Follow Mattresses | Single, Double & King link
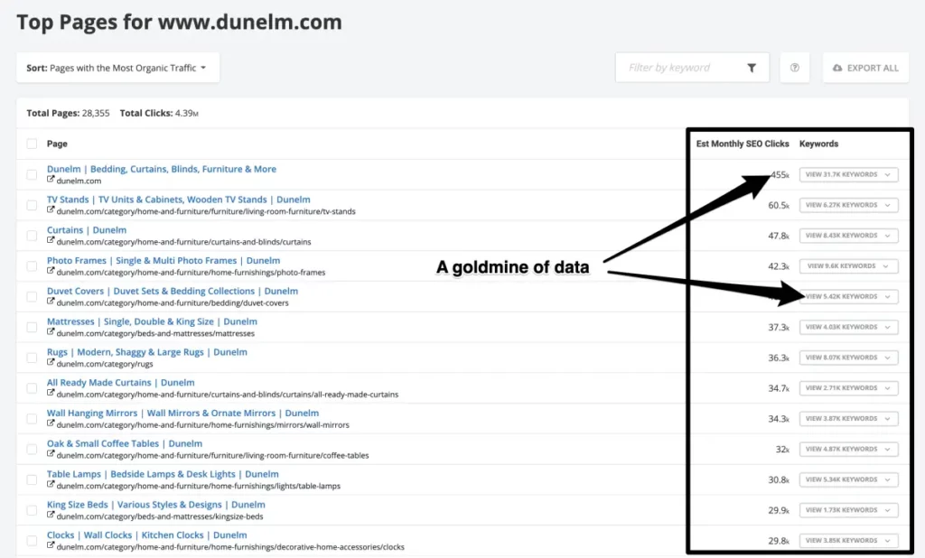The height and width of the screenshot is (558, 925). [x=152, y=321]
